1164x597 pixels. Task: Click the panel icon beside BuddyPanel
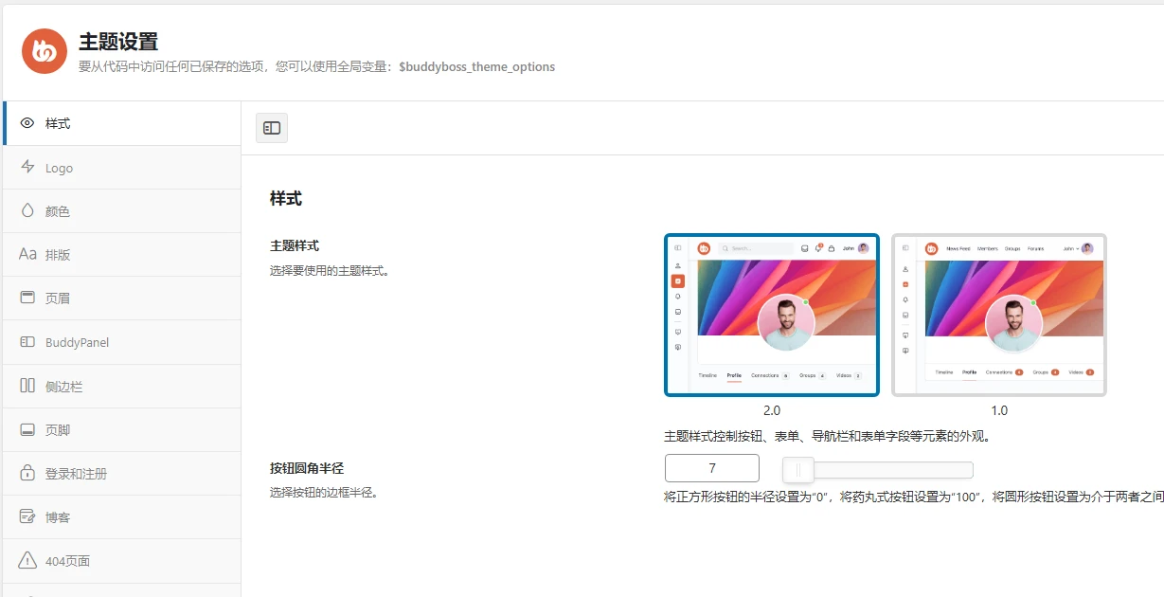(x=27, y=341)
